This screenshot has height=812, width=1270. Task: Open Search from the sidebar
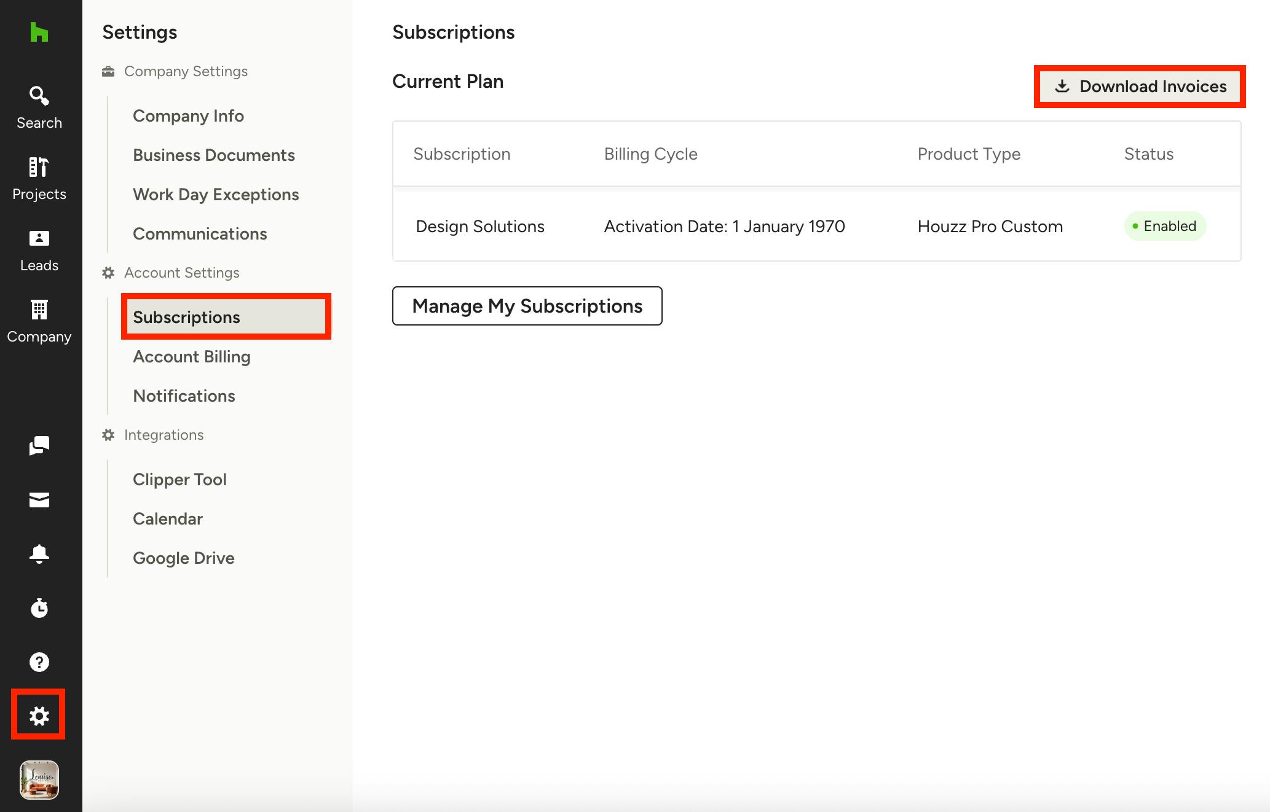tap(39, 107)
